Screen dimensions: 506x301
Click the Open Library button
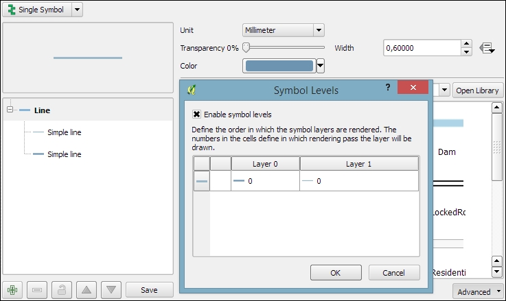point(478,91)
